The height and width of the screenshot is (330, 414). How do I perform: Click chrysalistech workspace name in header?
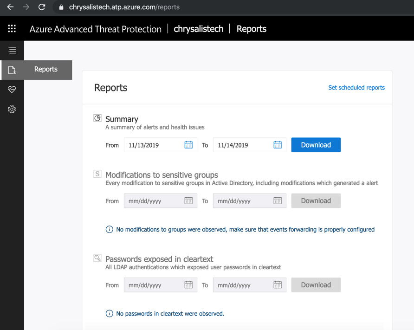tap(198, 29)
